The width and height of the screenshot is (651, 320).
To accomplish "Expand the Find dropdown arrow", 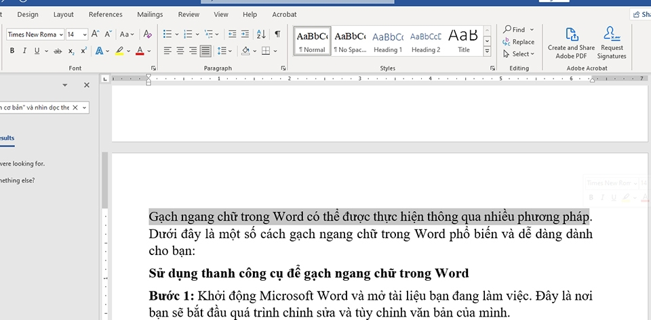I will pyautogui.click(x=532, y=29).
